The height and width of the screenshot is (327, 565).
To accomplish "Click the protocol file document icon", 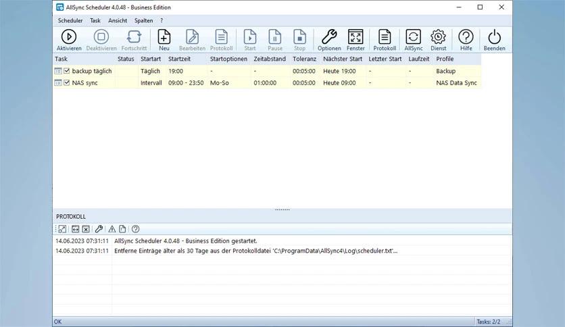I will (122, 229).
